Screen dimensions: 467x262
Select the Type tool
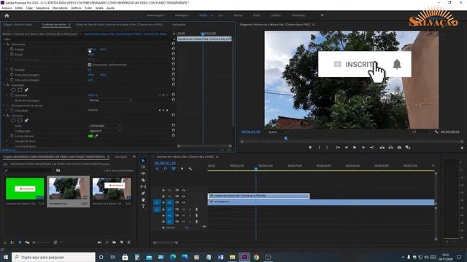tap(143, 206)
